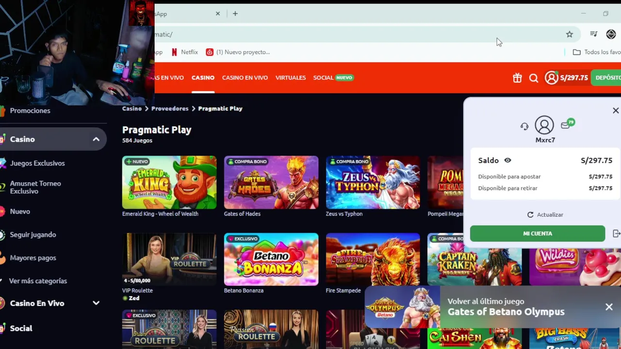
Task: Click the Mxrc7 profile avatar
Action: [544, 125]
